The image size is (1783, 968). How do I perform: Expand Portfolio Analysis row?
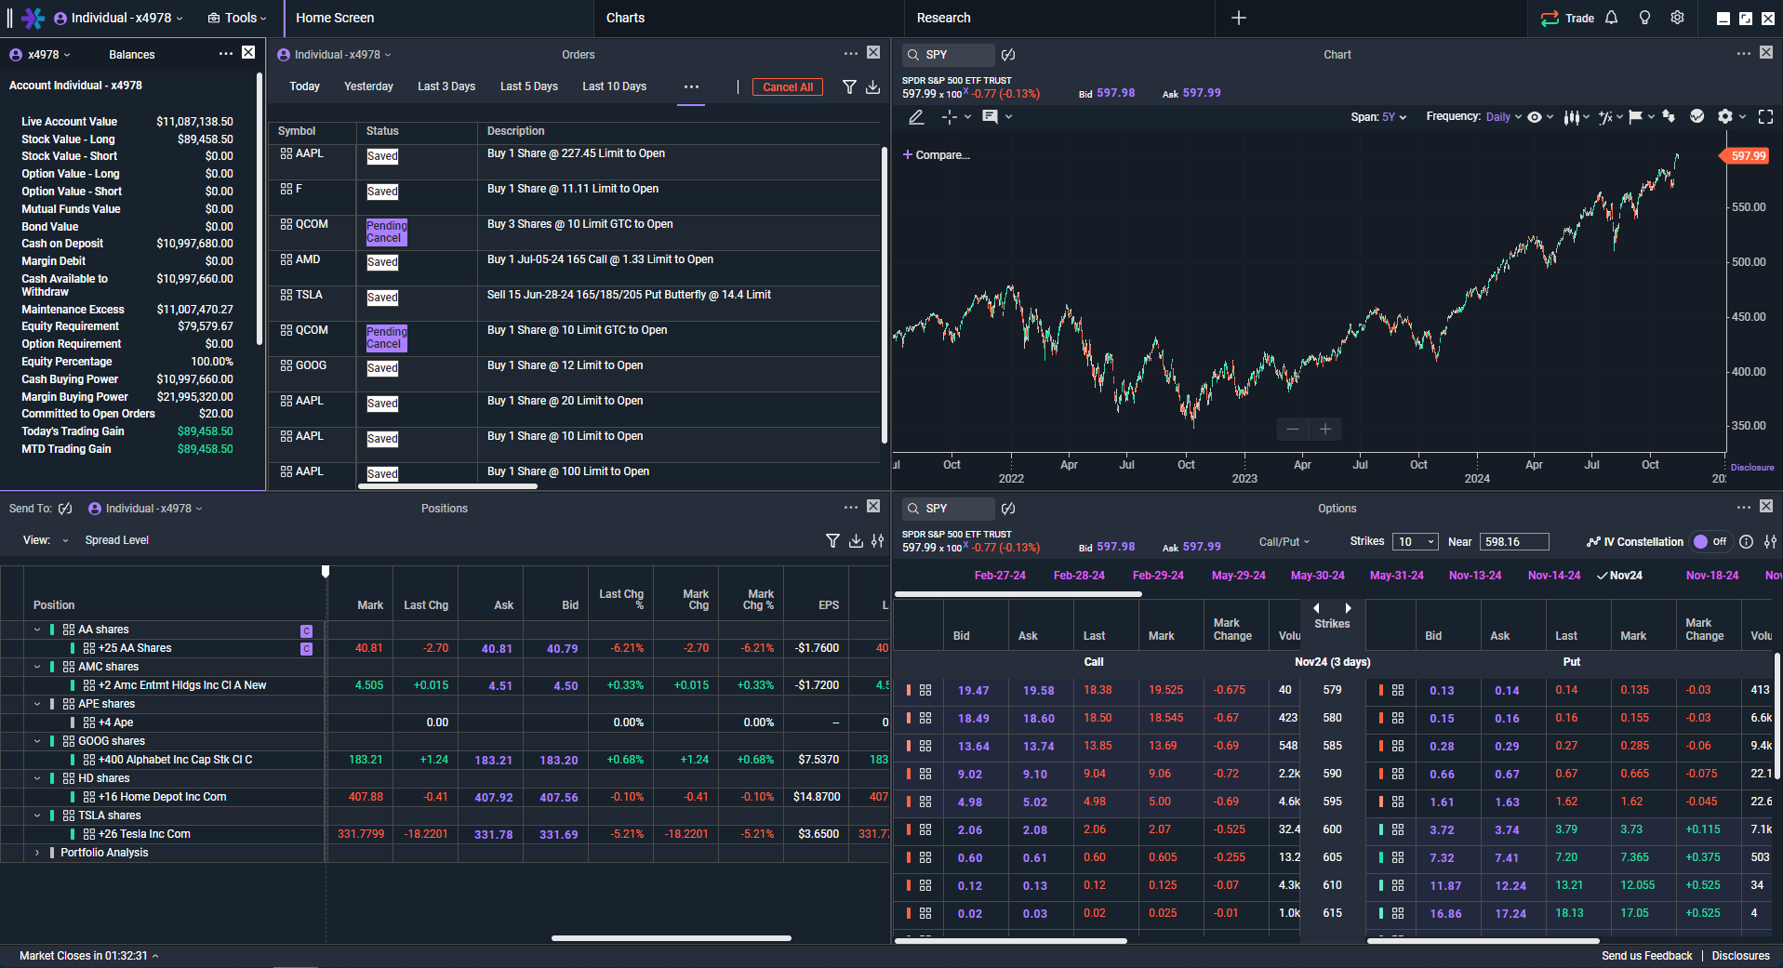click(37, 853)
